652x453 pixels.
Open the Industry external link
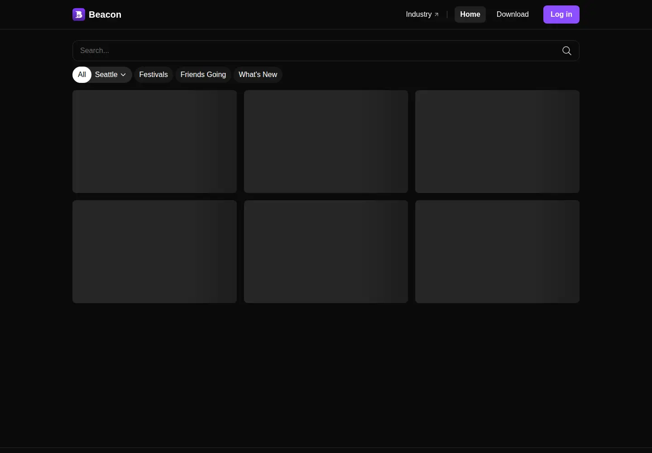[x=422, y=14]
